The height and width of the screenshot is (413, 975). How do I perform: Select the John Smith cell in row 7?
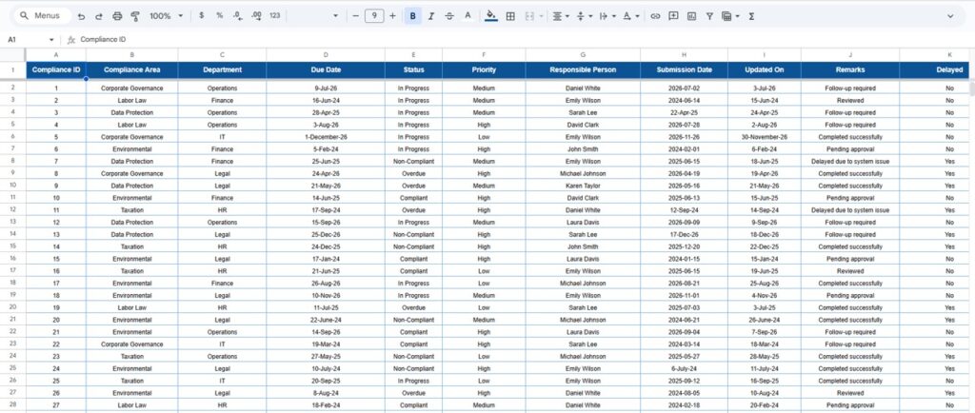click(583, 149)
